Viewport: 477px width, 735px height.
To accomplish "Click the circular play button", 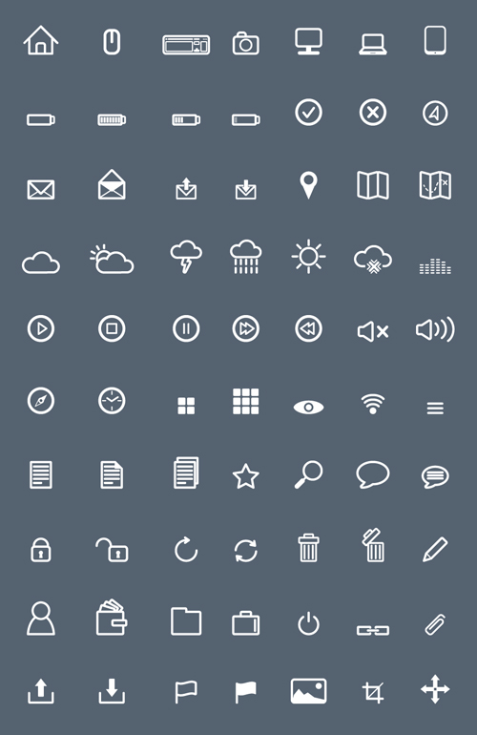I will tap(41, 328).
